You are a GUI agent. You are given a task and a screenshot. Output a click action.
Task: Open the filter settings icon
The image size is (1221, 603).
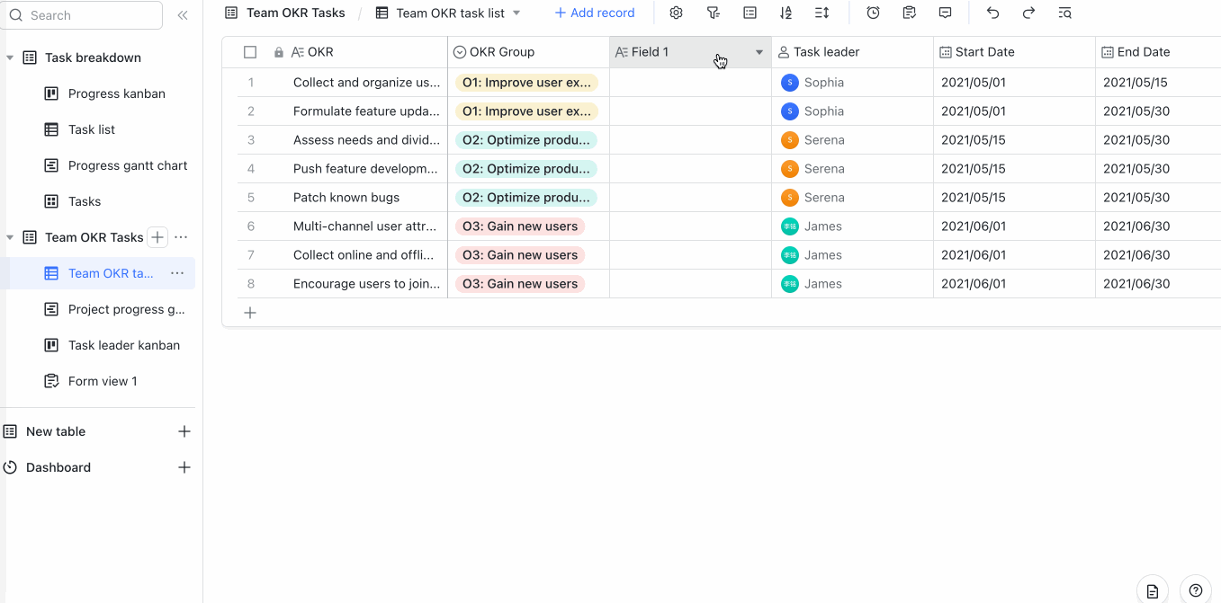714,13
